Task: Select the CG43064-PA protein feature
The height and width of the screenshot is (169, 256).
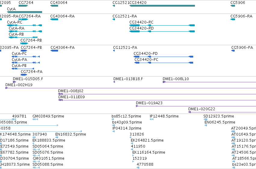Action: [54, 51]
